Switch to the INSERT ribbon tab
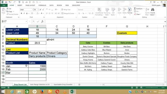 [20, 5]
